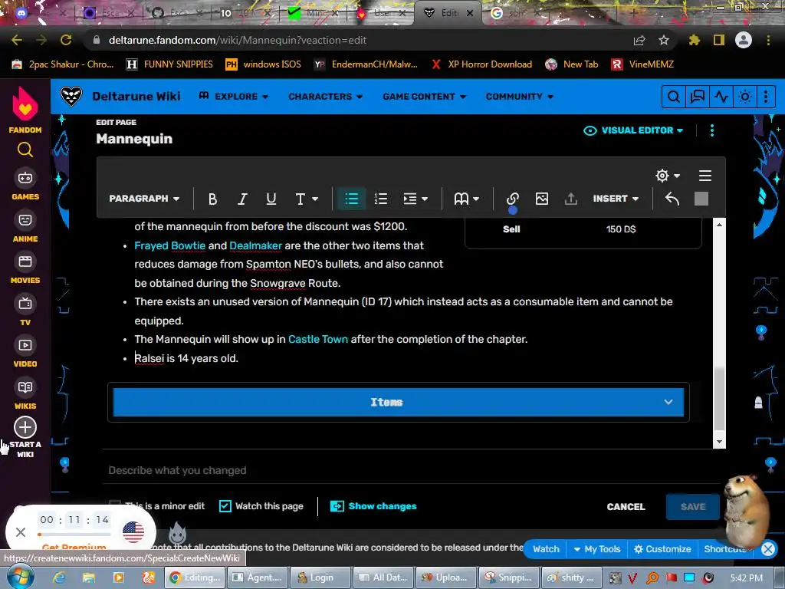Cancel the edit
The height and width of the screenshot is (589, 785).
click(x=626, y=507)
